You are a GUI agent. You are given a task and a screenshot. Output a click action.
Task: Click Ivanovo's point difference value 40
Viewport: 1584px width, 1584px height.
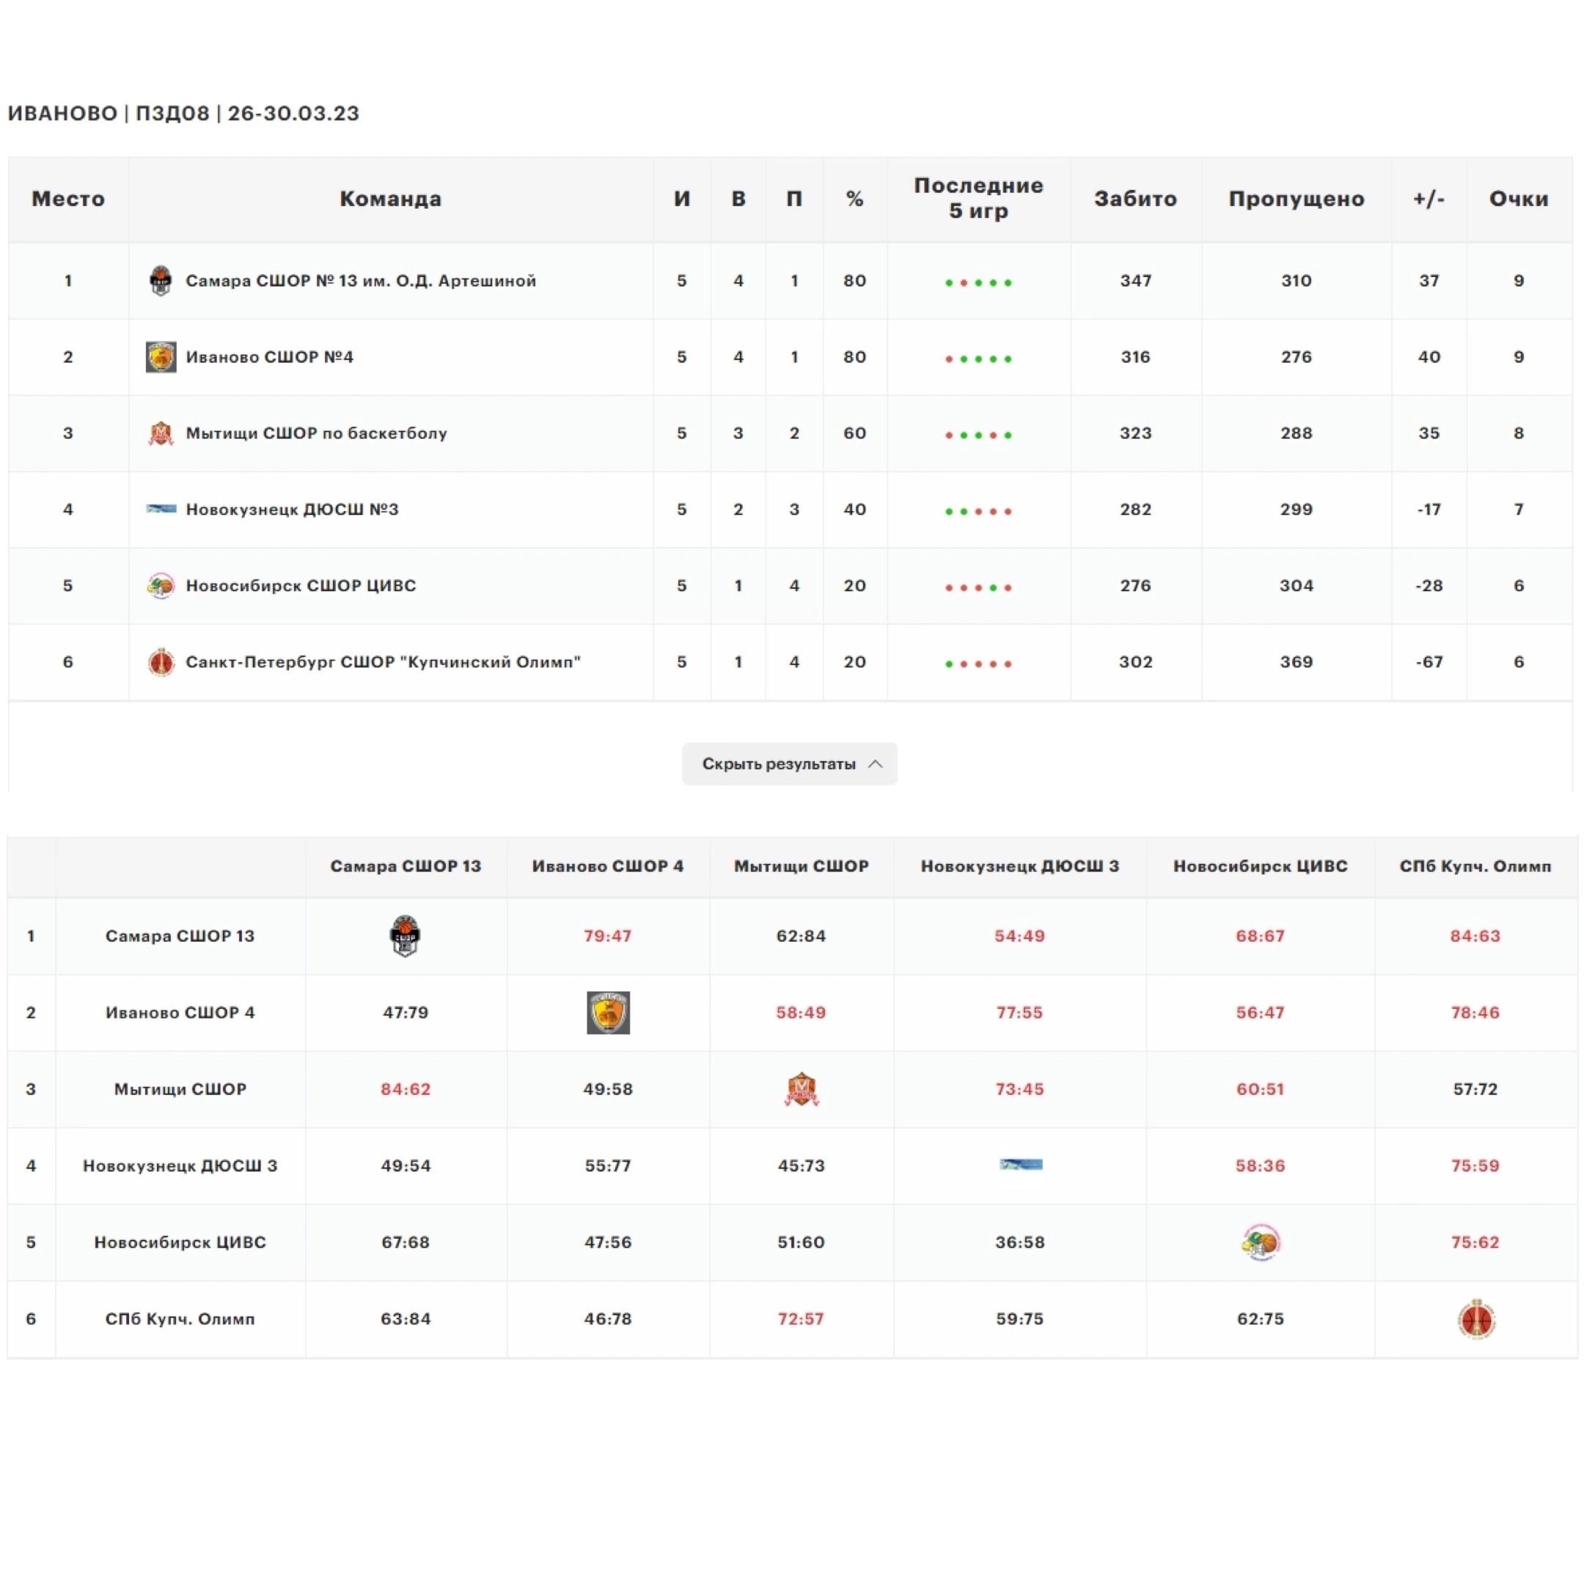pyautogui.click(x=1429, y=356)
